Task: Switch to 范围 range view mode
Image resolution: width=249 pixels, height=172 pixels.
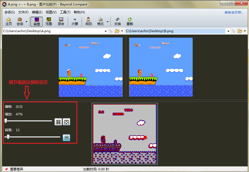Action: [49, 21]
